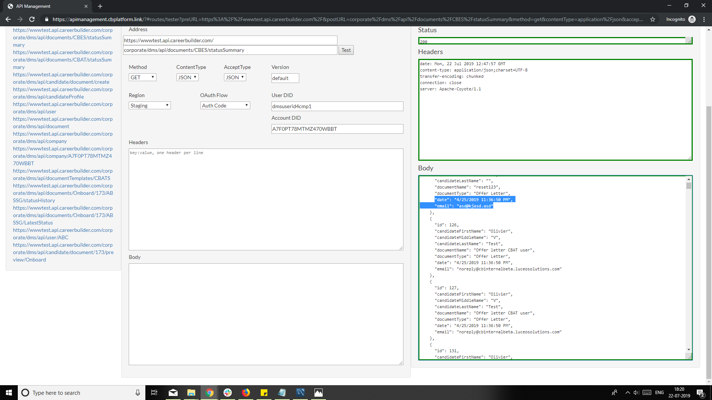Switch to the API Management browser tab

click(44, 6)
